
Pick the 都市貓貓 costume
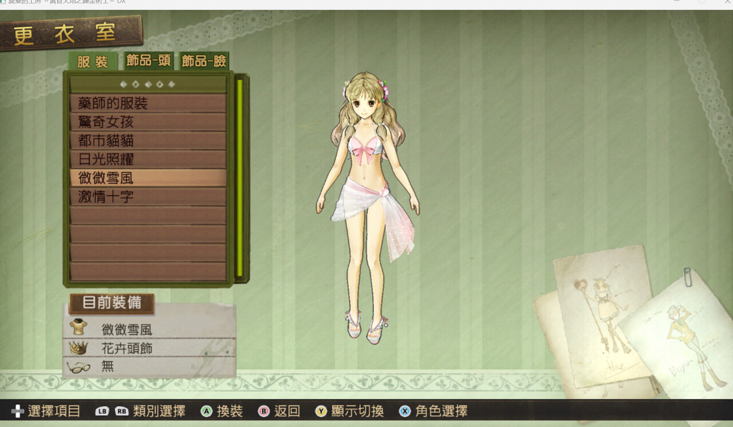[x=148, y=141]
